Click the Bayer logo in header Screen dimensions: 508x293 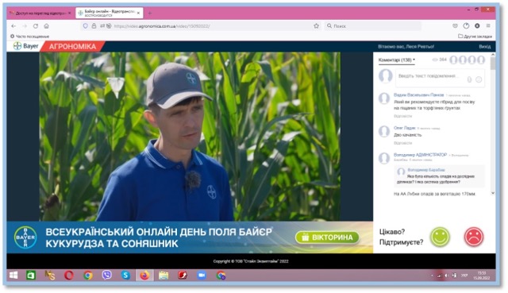[25, 46]
